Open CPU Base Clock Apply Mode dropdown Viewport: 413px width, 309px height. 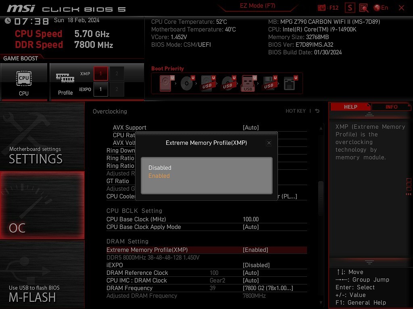click(x=250, y=227)
